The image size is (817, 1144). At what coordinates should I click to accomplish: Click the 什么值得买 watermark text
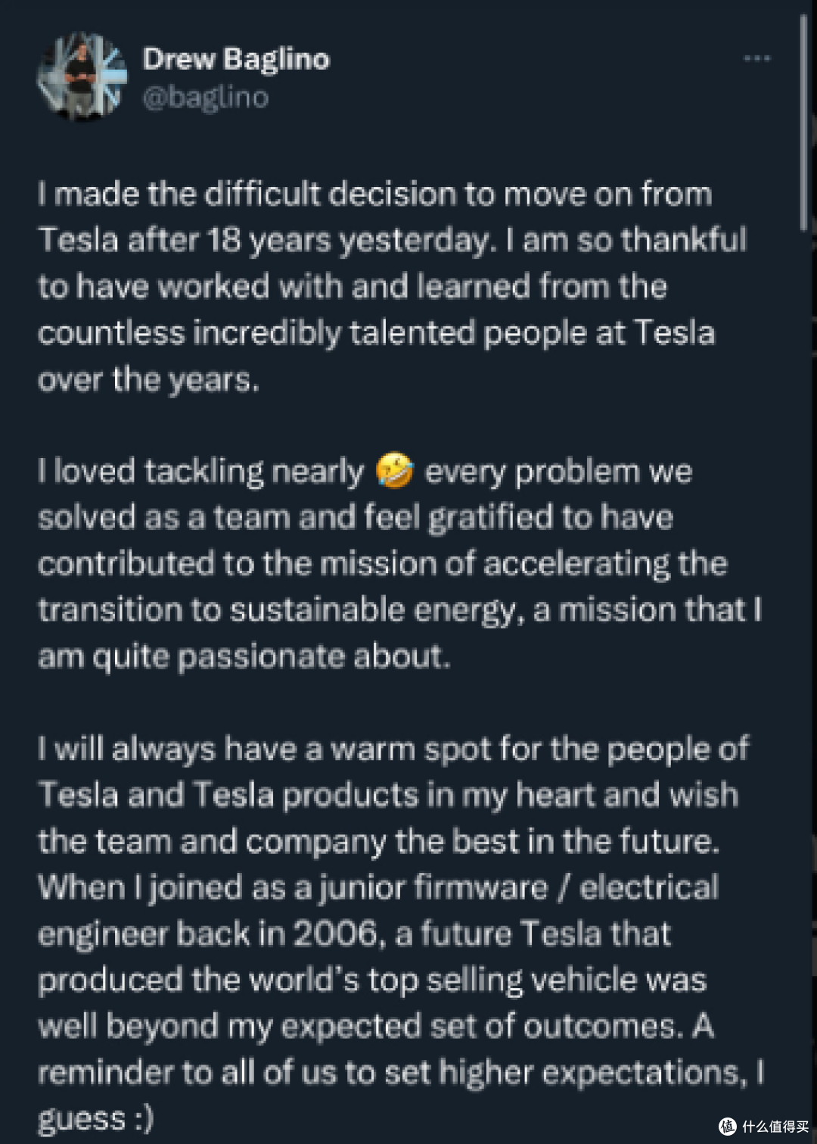click(x=775, y=1127)
